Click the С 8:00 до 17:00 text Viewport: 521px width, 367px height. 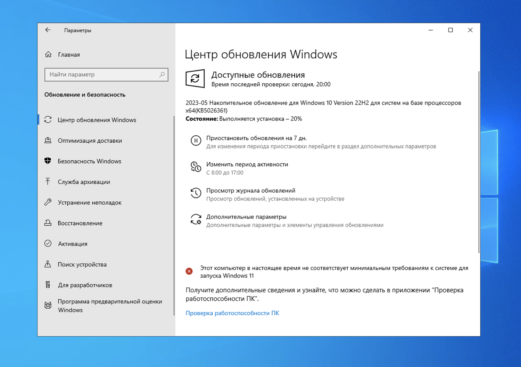225,173
